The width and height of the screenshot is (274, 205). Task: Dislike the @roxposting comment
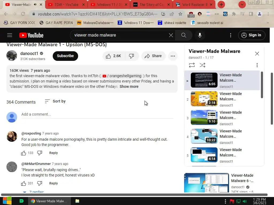point(40,153)
